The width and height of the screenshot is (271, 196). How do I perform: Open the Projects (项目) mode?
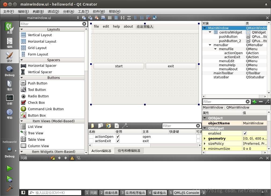tap(9, 85)
